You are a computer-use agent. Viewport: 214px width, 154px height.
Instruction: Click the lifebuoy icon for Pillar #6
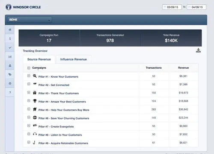pyautogui.click(x=35, y=118)
